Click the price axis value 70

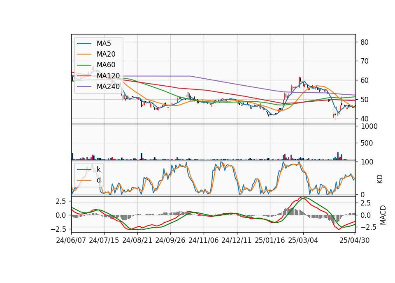(x=365, y=61)
